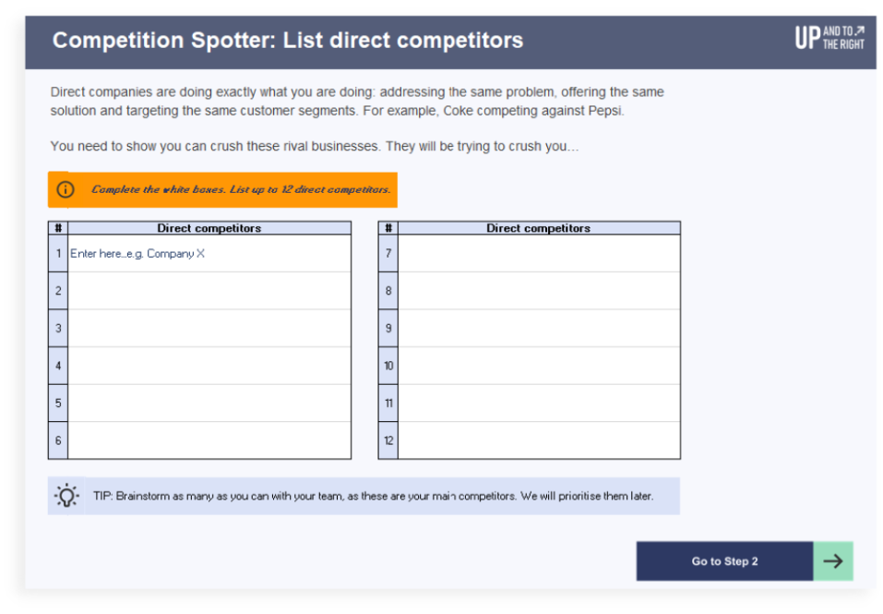Select competitor input box number 9
This screenshot has width=883, height=614.
(539, 329)
